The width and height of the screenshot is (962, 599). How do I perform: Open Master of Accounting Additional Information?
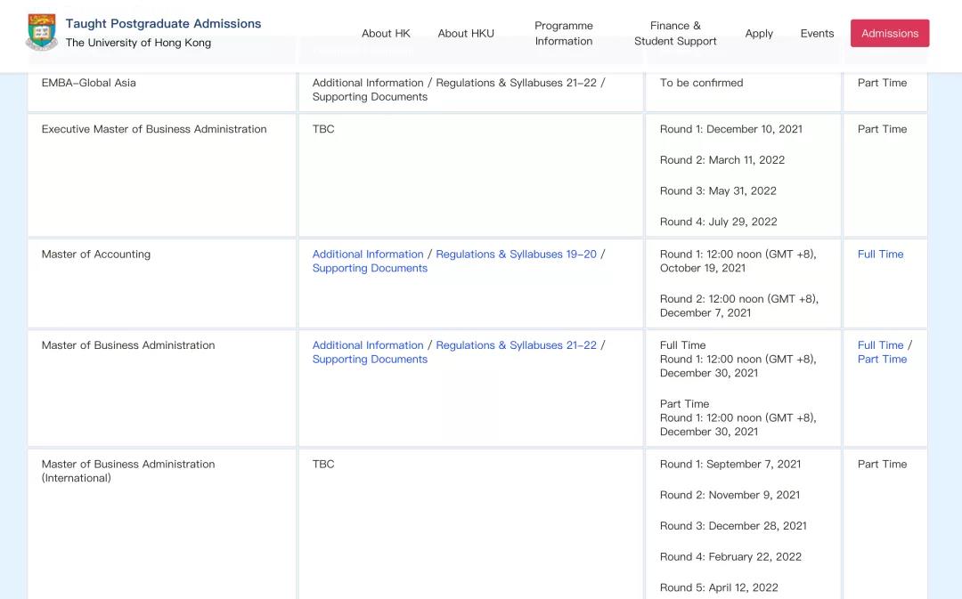pyautogui.click(x=368, y=254)
